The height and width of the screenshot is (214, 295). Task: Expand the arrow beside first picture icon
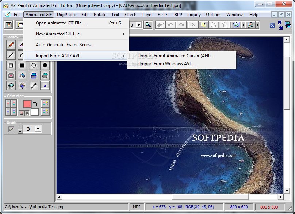243,25
